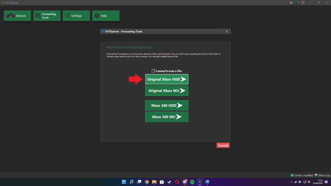Open Steam from the taskbar
Screen dimensions: 331x186
click(x=169, y=182)
